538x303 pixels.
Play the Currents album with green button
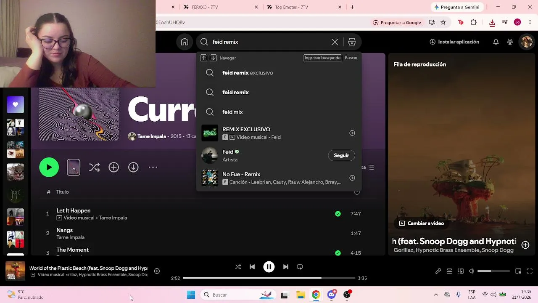click(x=49, y=167)
